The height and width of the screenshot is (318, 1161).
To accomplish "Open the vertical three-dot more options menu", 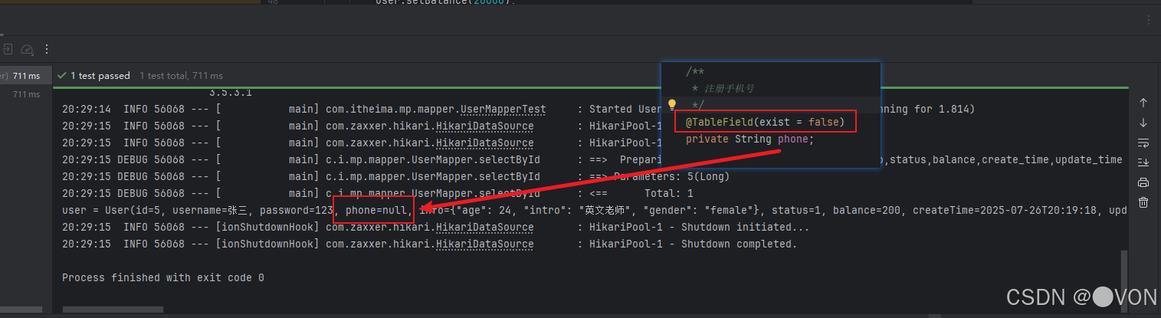I will pos(47,49).
